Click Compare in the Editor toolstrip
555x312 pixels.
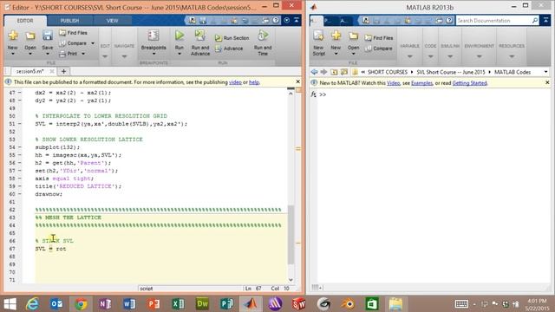click(x=73, y=43)
